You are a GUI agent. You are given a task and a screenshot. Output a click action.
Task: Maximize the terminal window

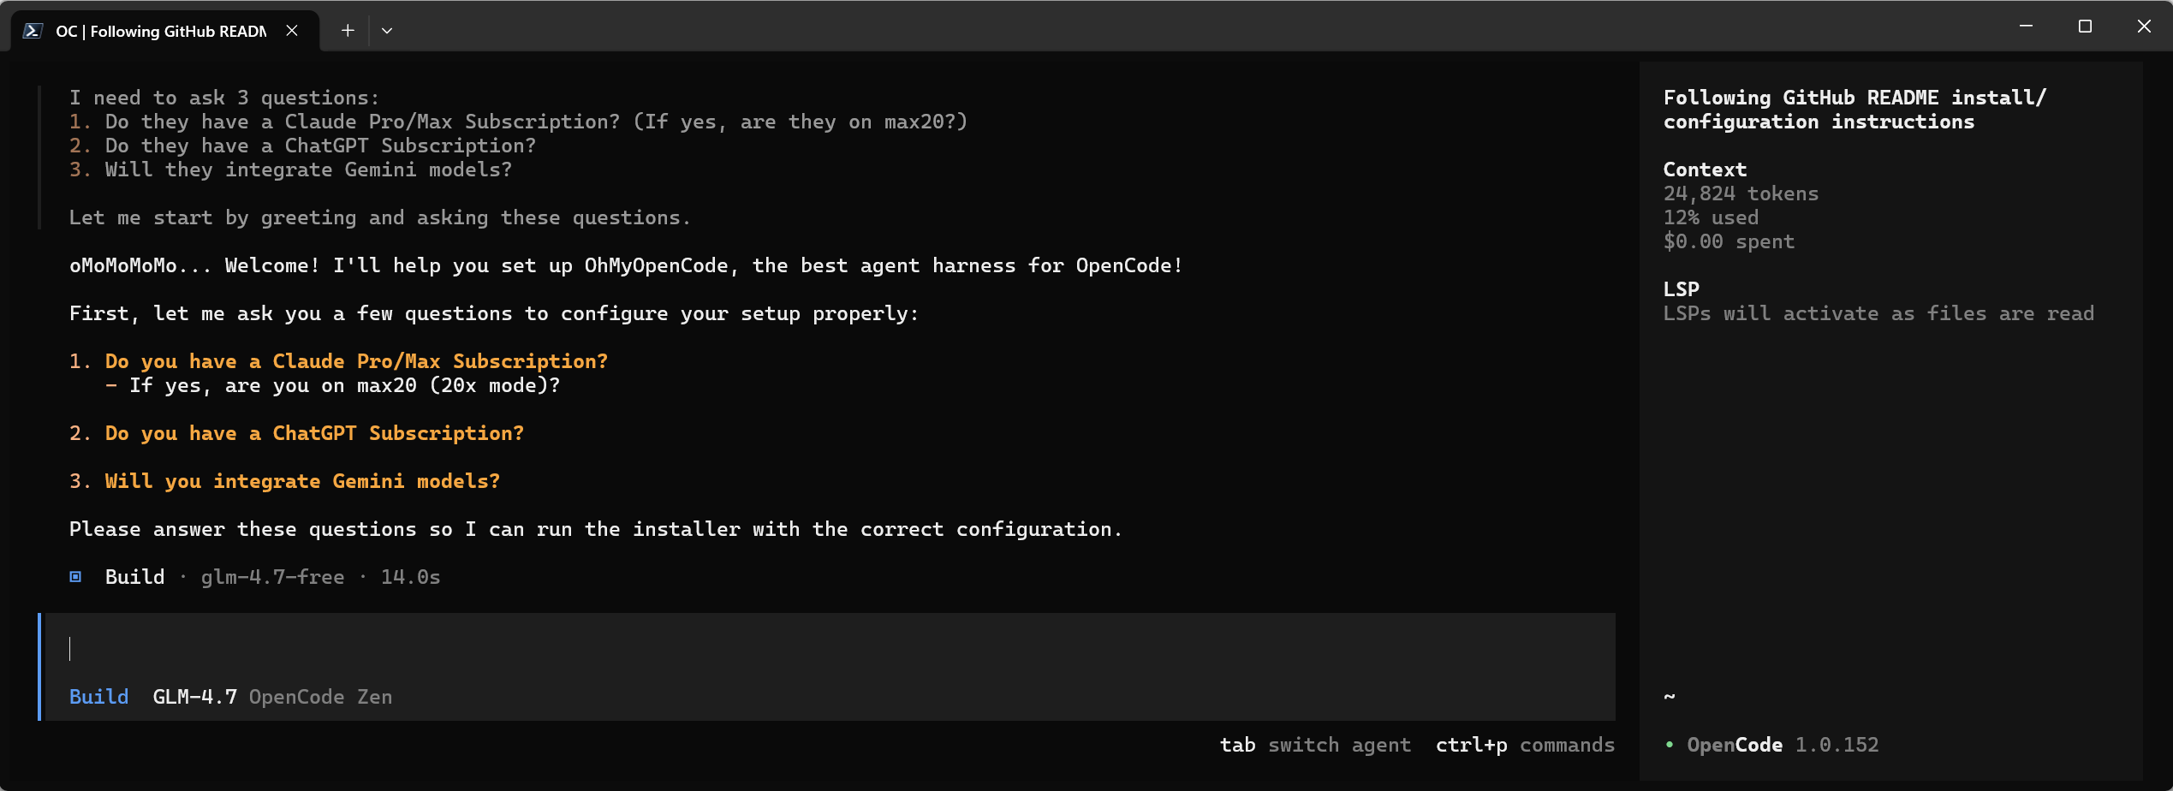tap(2085, 27)
